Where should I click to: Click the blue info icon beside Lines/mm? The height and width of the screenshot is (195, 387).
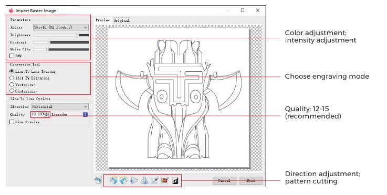click(85, 114)
